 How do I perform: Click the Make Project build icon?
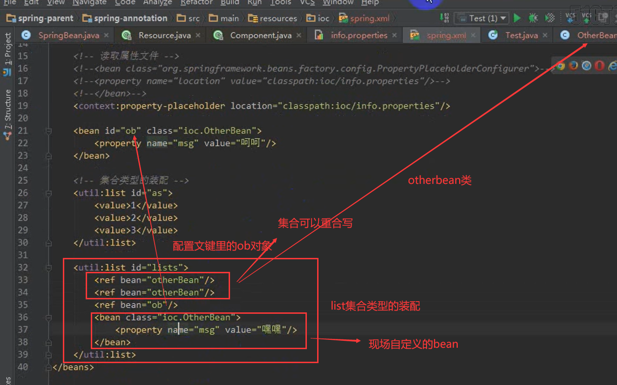coord(444,18)
